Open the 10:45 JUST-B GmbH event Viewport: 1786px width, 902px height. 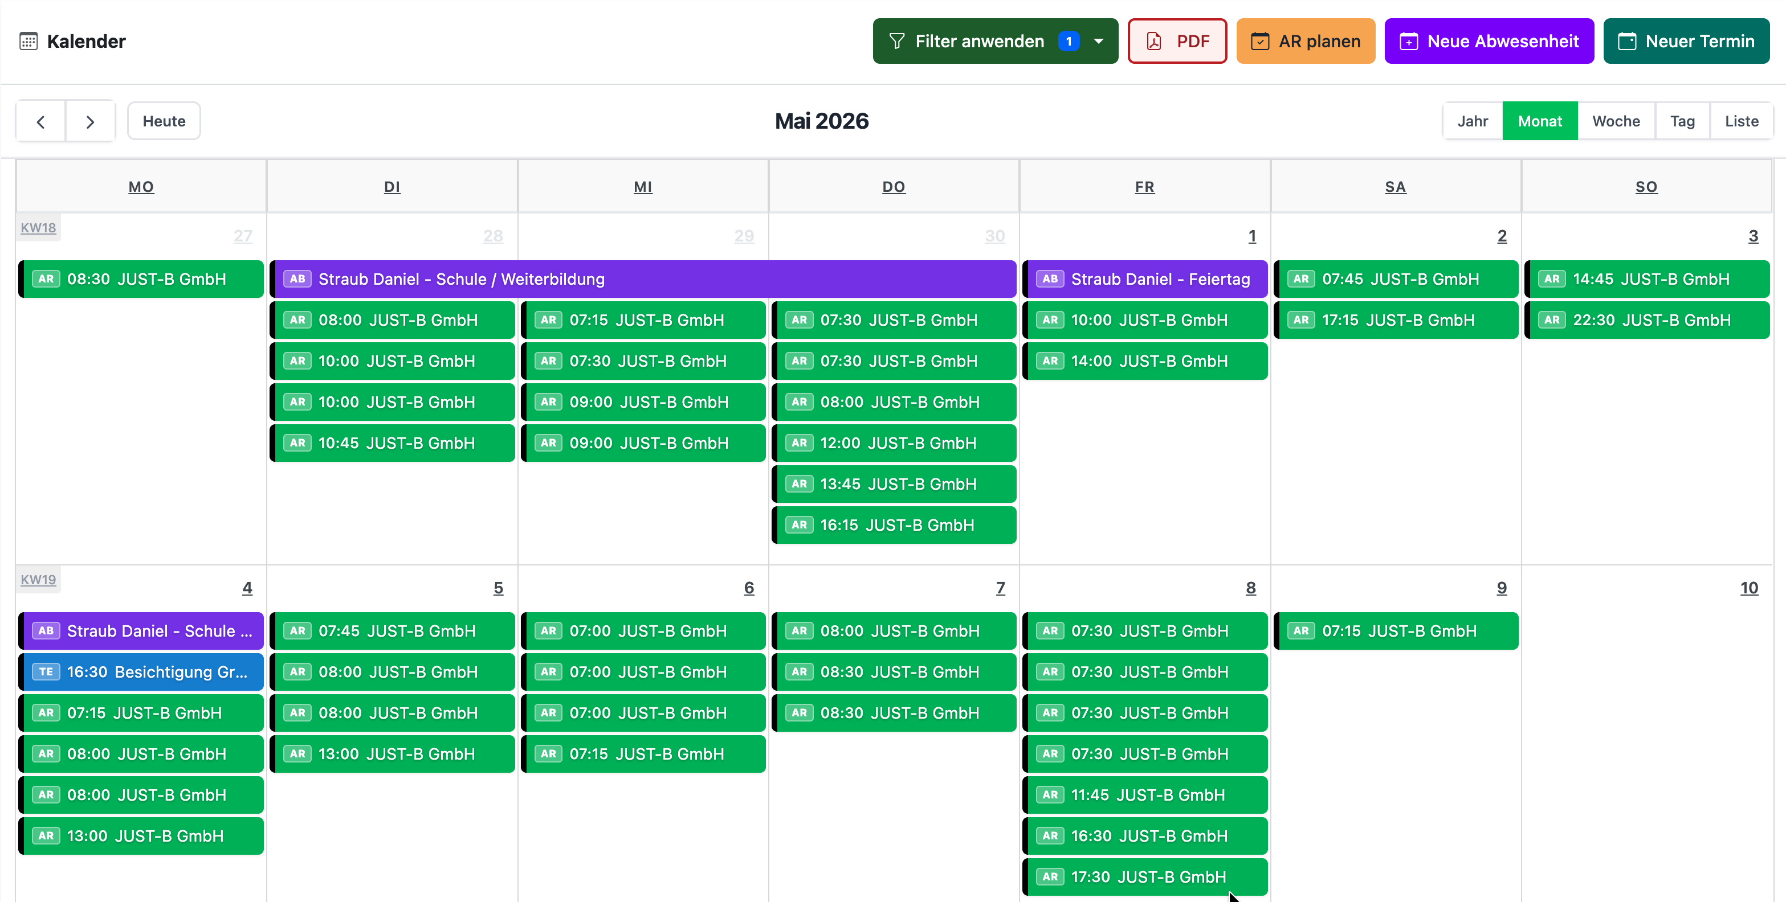click(392, 444)
